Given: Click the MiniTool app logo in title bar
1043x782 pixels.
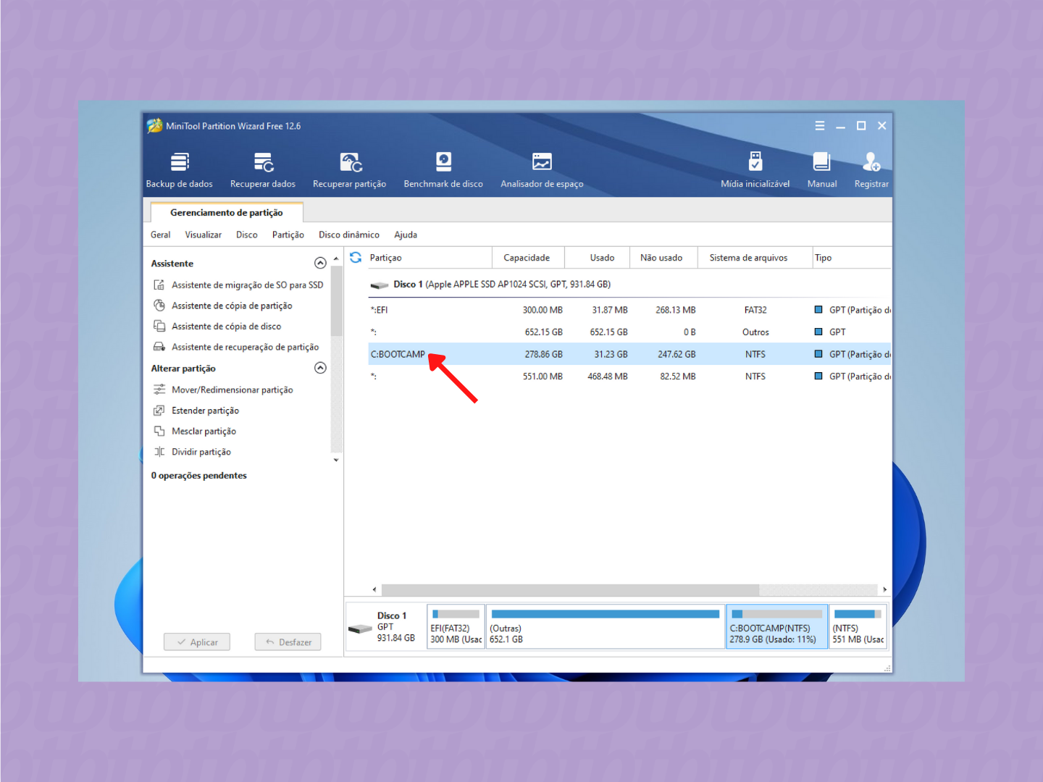Looking at the screenshot, I should (154, 126).
